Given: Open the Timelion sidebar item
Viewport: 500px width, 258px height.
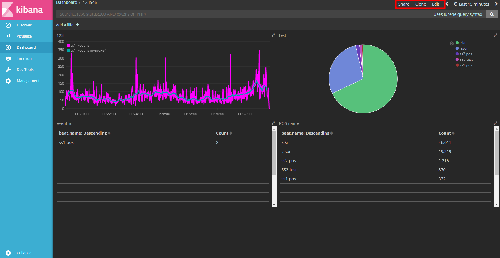Looking at the screenshot, I should coord(26,59).
